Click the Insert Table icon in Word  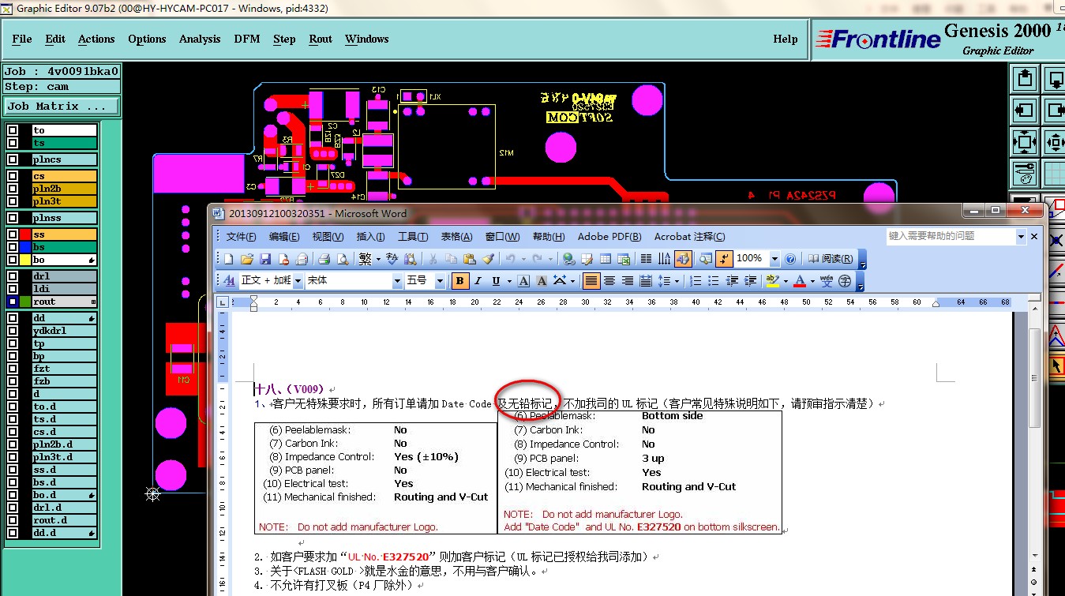pyautogui.click(x=606, y=259)
